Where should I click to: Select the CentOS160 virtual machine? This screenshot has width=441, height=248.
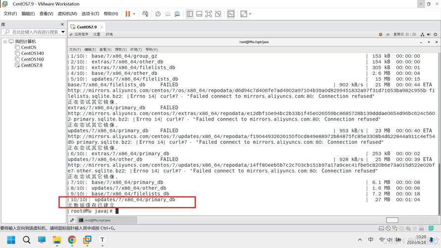pyautogui.click(x=32, y=59)
